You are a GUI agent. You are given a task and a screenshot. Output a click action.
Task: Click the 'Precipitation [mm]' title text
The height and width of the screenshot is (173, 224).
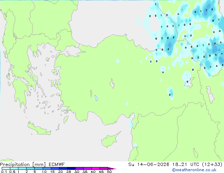[x=23, y=165]
